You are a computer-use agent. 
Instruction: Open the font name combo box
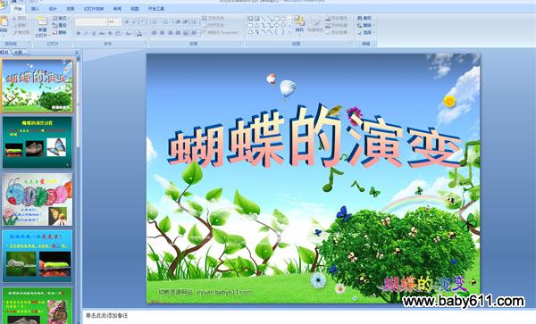[91, 22]
